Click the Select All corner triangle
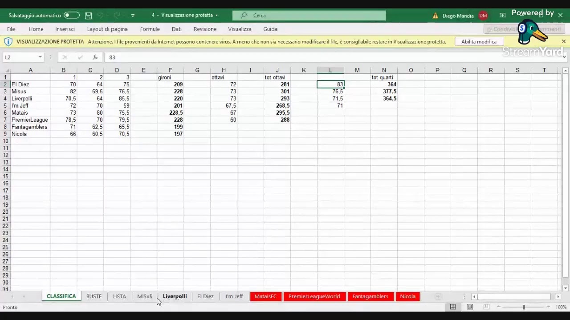570x320 pixels. 5,70
